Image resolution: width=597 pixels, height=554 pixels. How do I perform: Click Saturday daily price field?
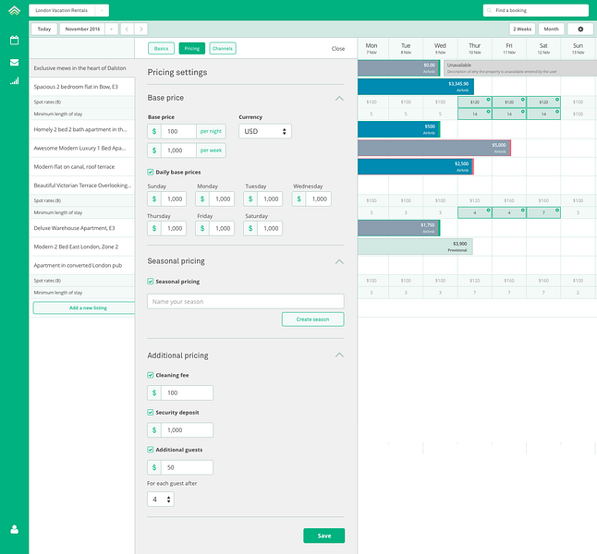263,228
